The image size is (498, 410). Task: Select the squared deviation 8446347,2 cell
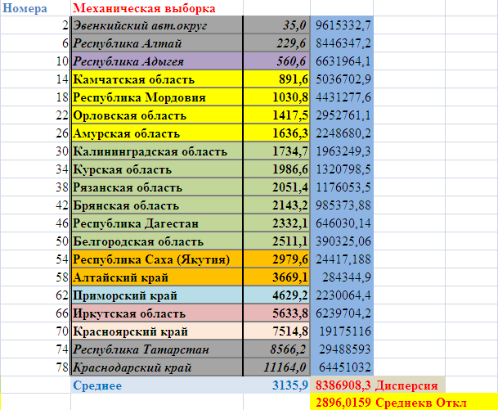tap(342, 43)
